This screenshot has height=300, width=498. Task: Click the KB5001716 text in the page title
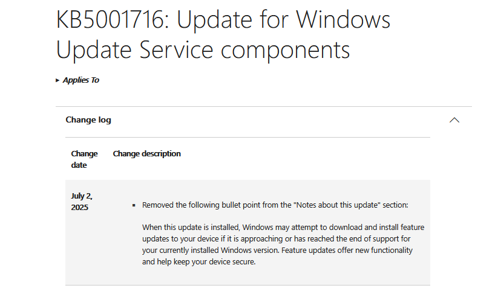tap(110, 20)
